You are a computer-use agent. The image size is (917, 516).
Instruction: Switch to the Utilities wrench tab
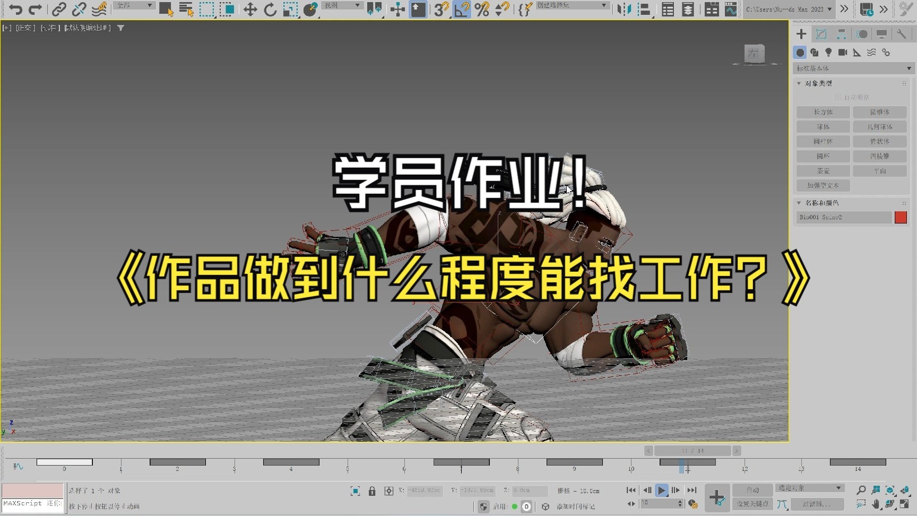point(902,34)
